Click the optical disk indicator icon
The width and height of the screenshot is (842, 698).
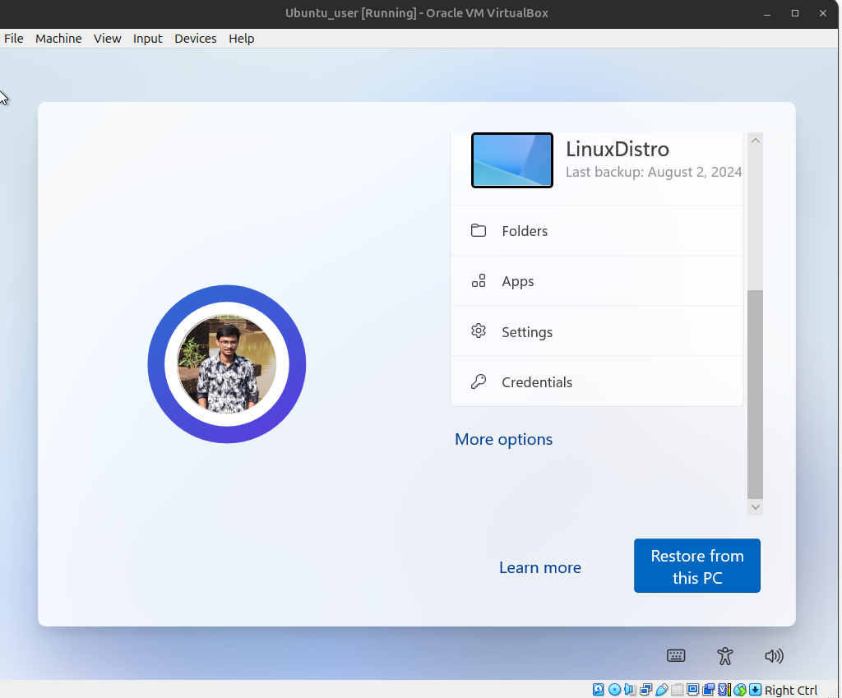615,690
